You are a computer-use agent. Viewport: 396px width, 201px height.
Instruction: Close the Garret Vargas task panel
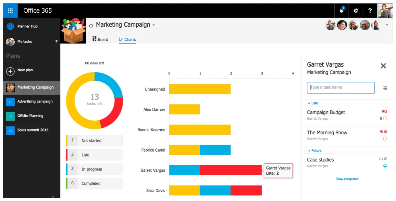[x=383, y=66]
